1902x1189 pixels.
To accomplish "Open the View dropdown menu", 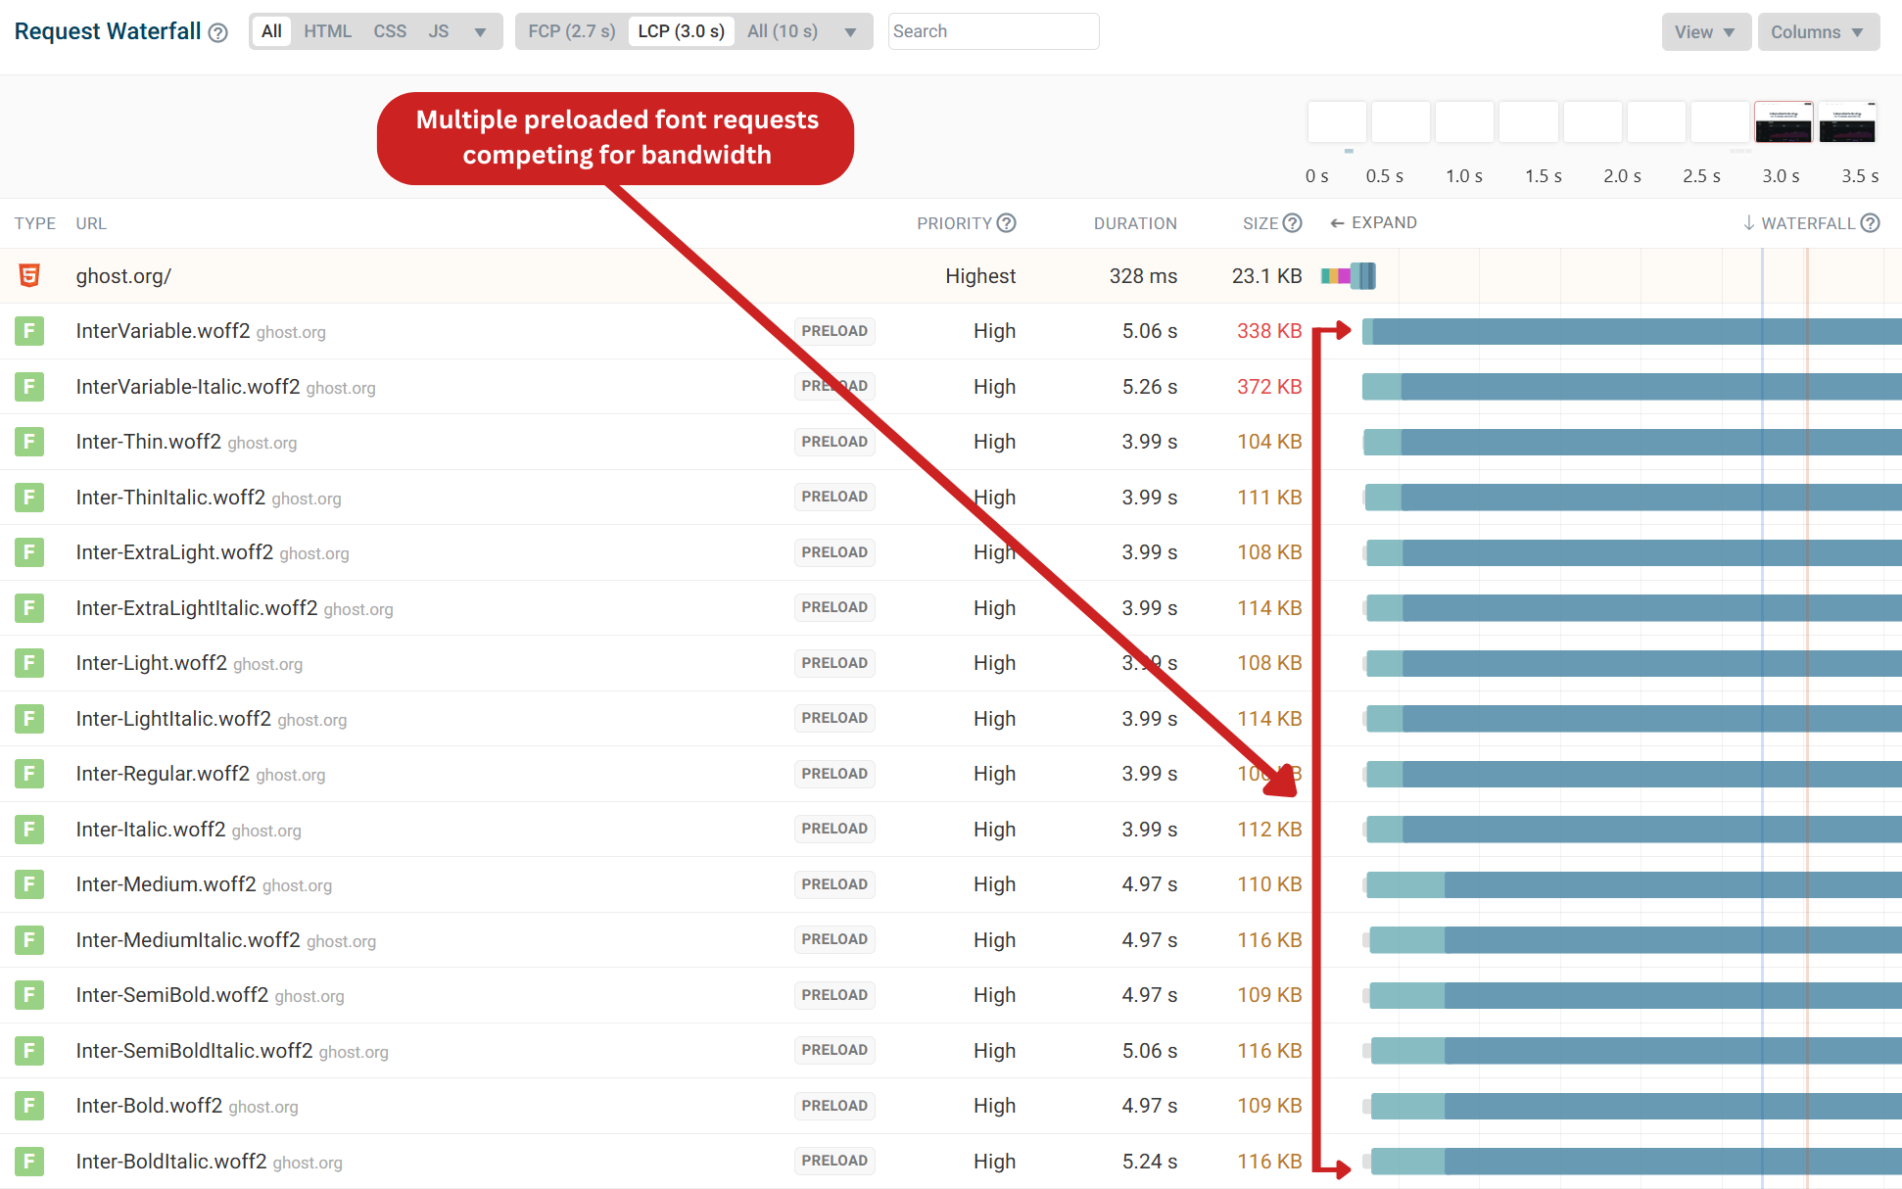I will click(1702, 33).
